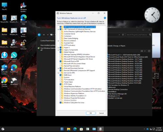
Task: Open the address bar history dropdown chevron
Action: coord(119,35)
